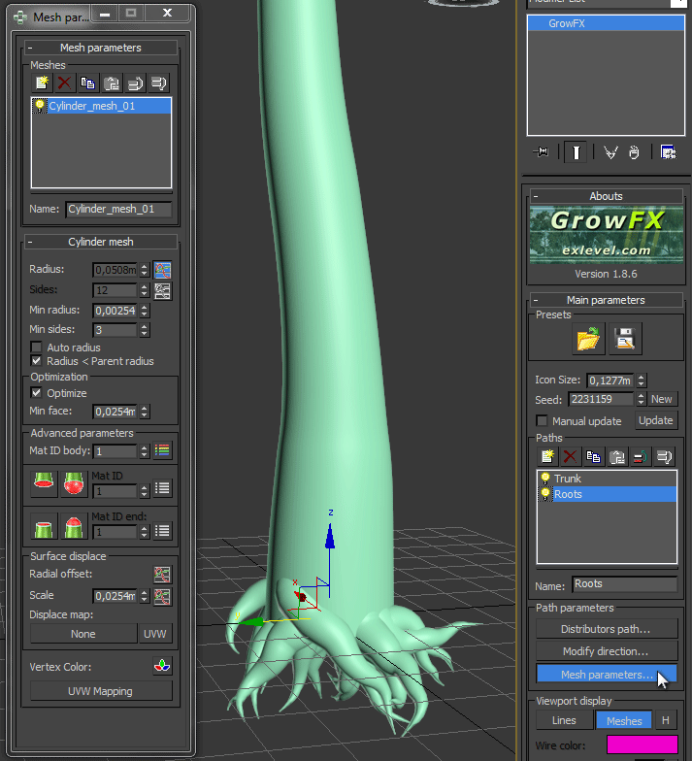692x761 pixels.
Task: Click the pin stack icon
Action: (x=542, y=152)
